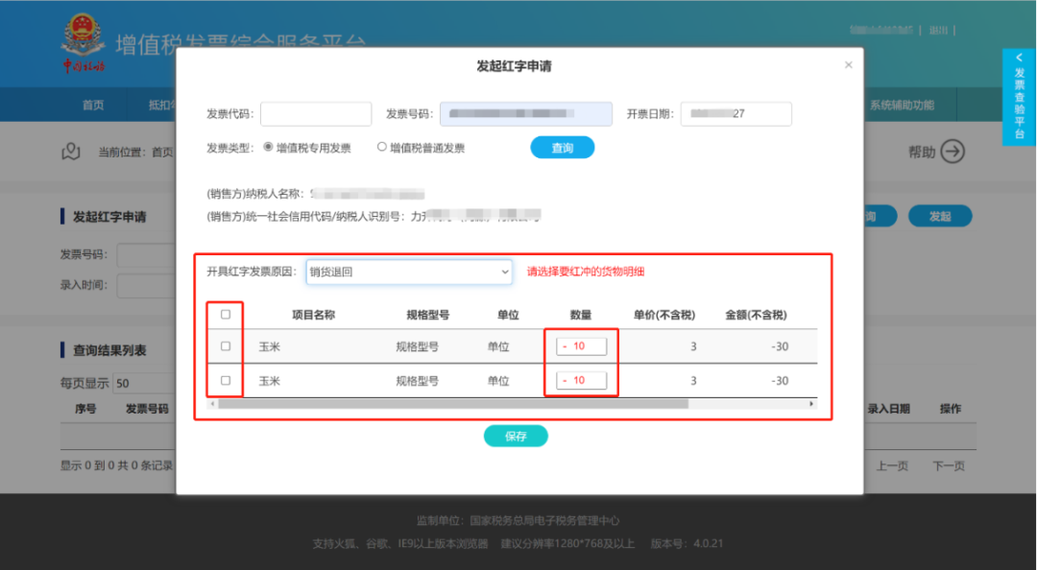The image size is (1037, 570).
Task: Tick the select-all checkbox in table header
Action: pos(226,314)
